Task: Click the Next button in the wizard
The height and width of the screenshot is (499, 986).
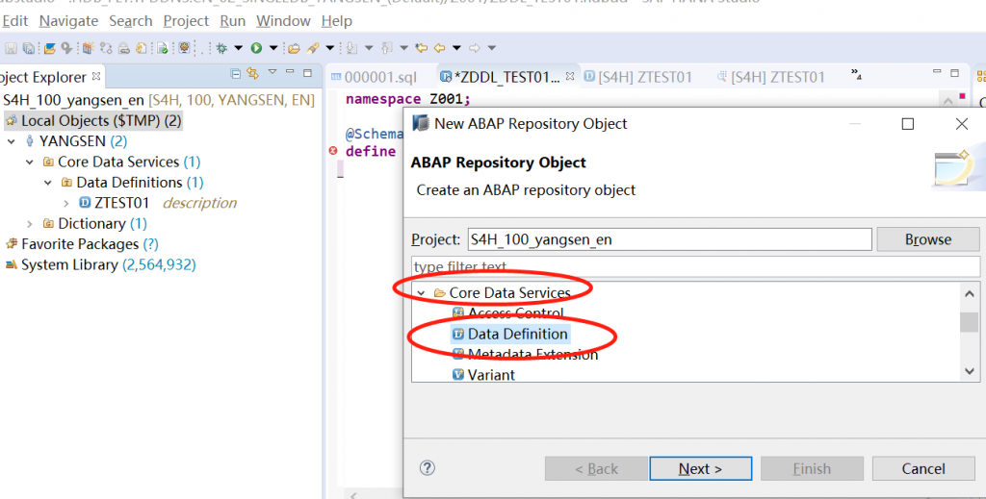Action: (x=700, y=468)
